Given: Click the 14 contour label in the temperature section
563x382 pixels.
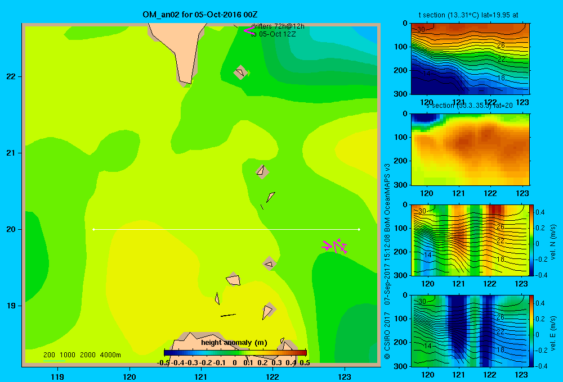Looking at the screenshot, I should [426, 73].
